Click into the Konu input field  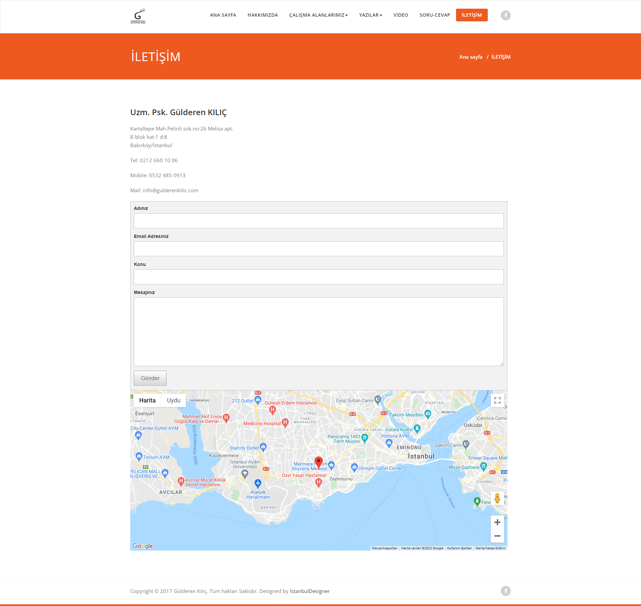(319, 277)
